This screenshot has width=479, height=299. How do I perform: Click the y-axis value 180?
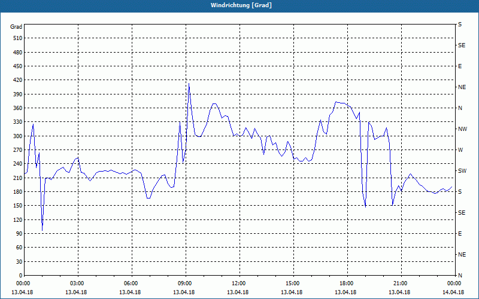(x=19, y=192)
